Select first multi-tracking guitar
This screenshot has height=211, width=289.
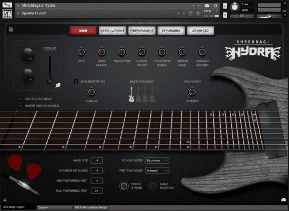(x=131, y=94)
